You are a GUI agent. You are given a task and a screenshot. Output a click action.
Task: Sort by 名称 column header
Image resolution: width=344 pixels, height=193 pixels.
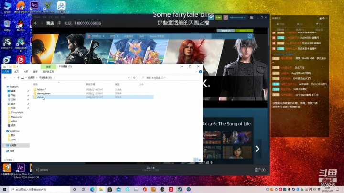click(35, 84)
